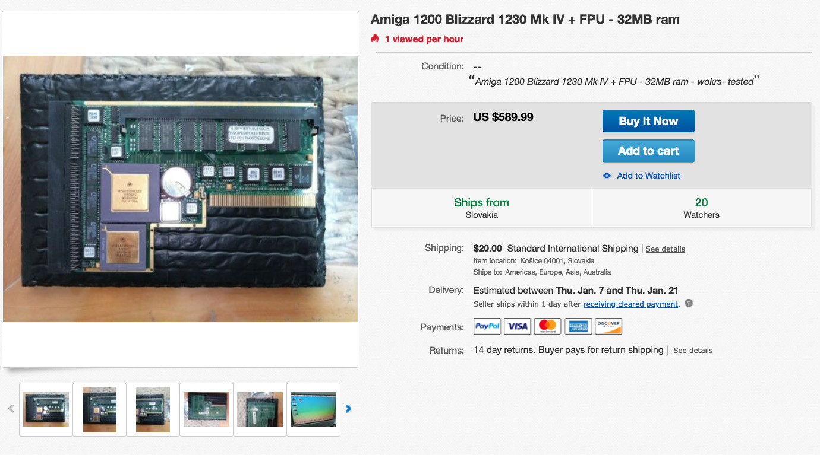Click the eye icon next to Add to Watchlist
This screenshot has width=820, height=455.
tap(607, 176)
